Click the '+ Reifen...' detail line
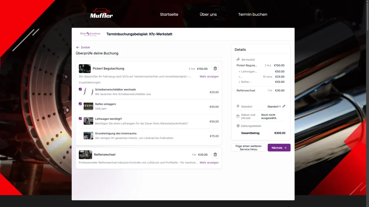This screenshot has height=207, width=369. coord(245,82)
